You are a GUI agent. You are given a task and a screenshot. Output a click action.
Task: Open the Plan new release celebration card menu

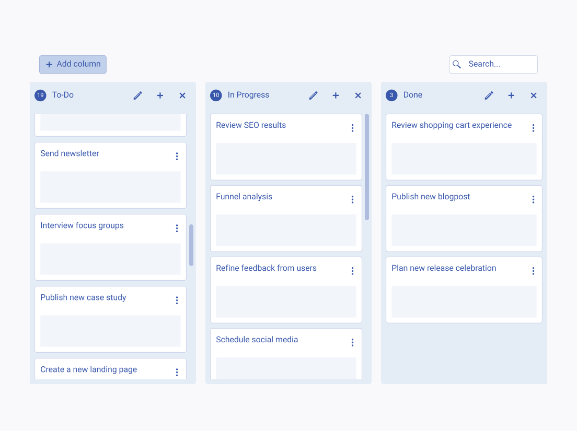[x=533, y=271]
